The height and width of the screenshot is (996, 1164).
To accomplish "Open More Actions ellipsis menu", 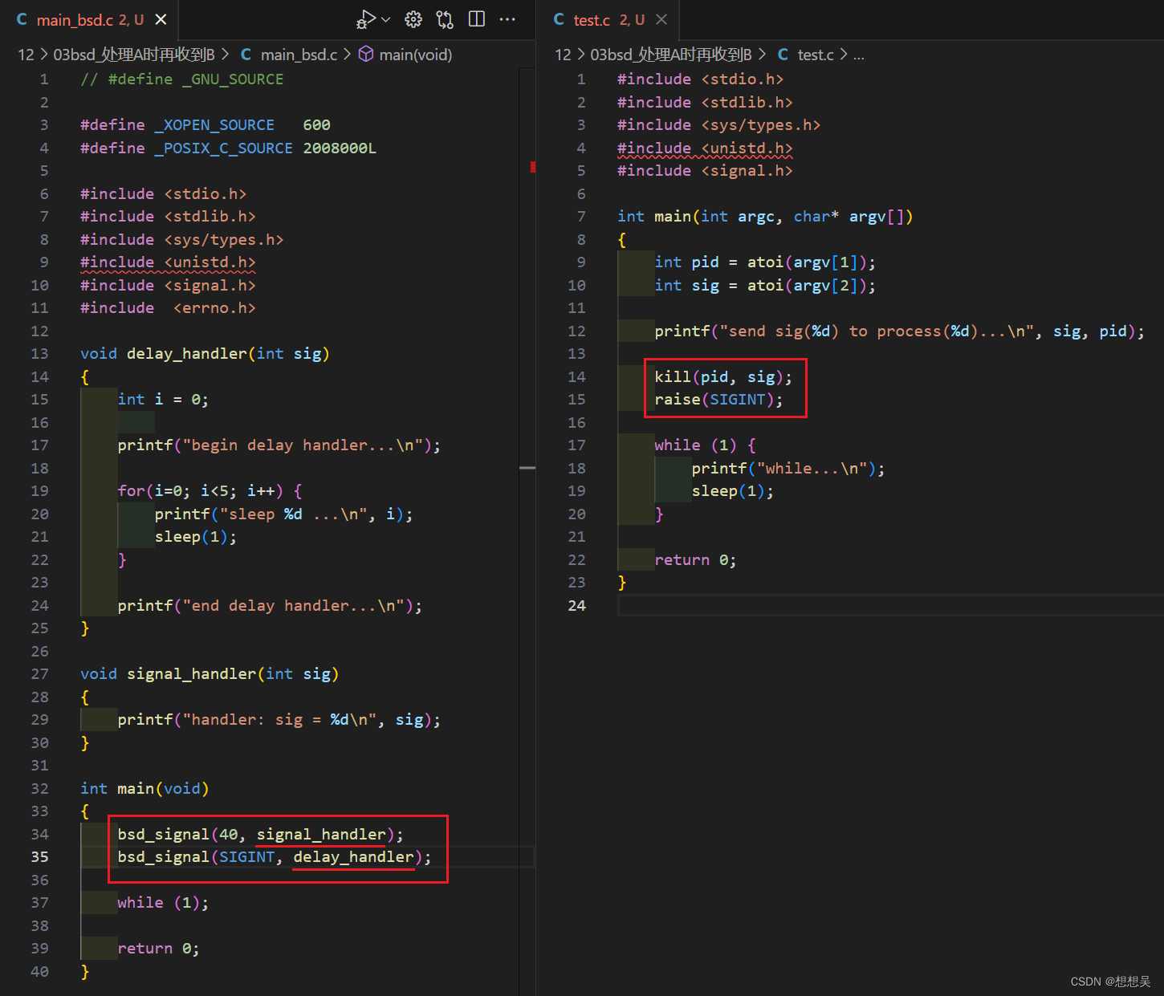I will 507,19.
